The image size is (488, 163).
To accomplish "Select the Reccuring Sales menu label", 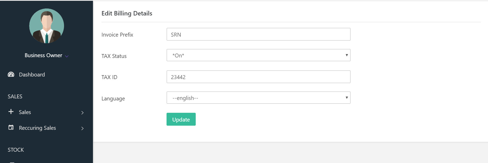I will pos(37,128).
